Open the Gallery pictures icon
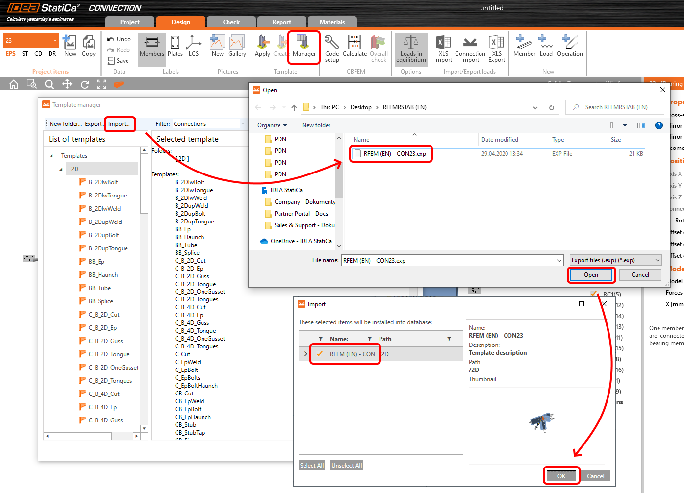 (x=237, y=46)
